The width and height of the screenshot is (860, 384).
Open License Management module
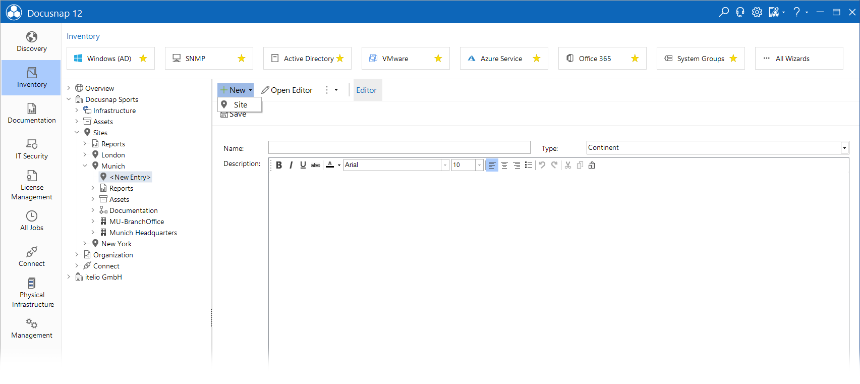[32, 185]
